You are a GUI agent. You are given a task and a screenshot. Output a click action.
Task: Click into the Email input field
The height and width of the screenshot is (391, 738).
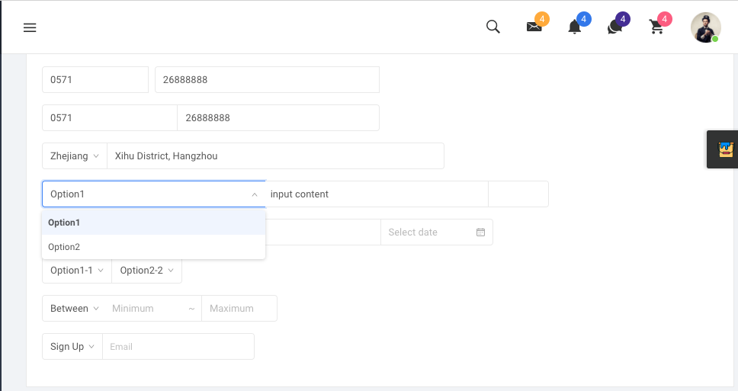coord(178,346)
